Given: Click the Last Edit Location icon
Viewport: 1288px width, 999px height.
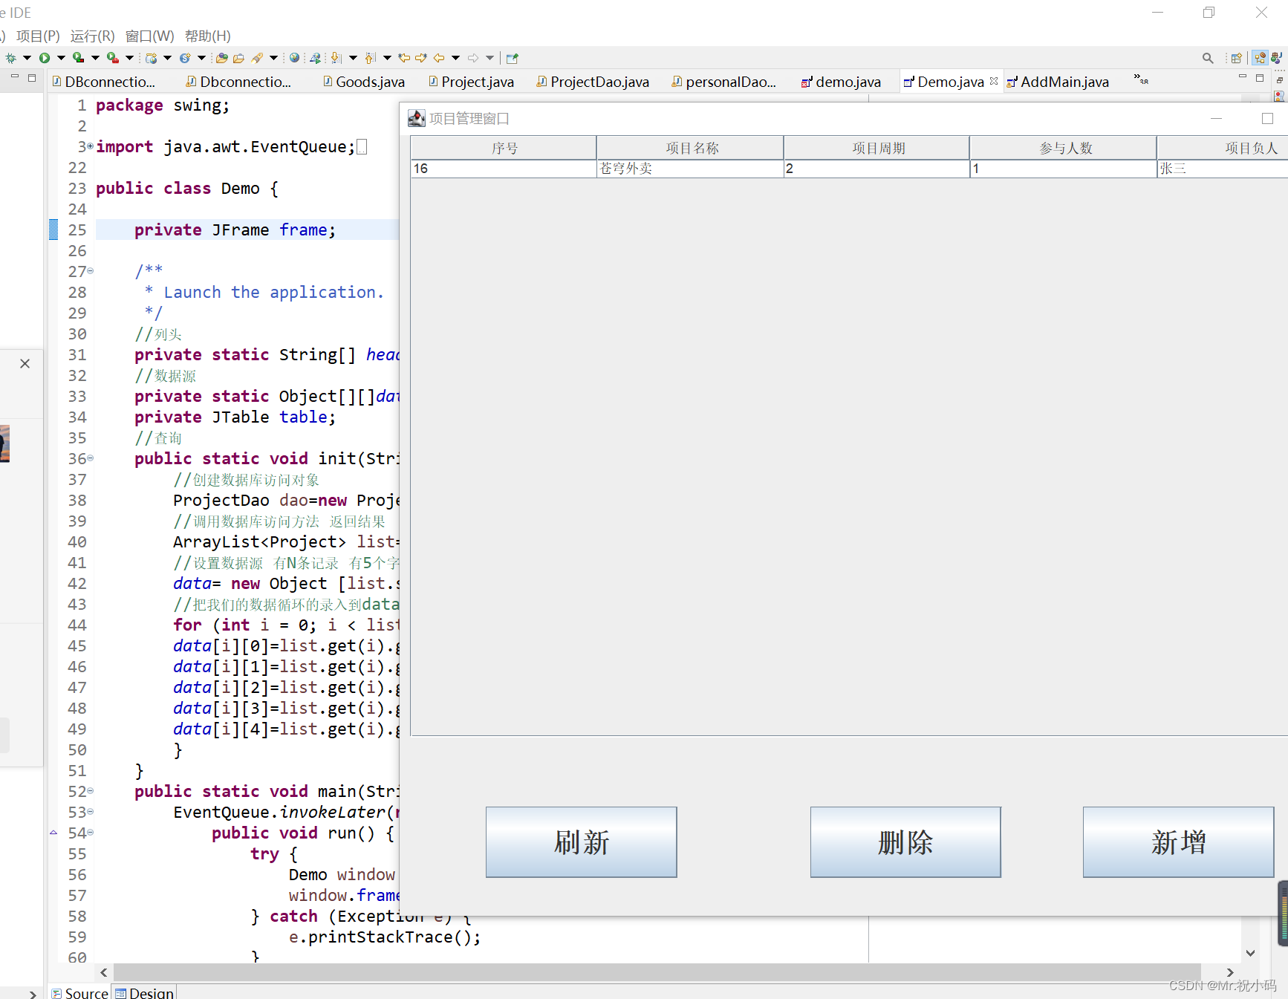Looking at the screenshot, I should [x=404, y=58].
